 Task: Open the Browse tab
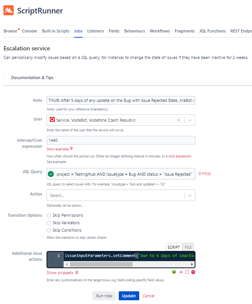click(x=10, y=31)
